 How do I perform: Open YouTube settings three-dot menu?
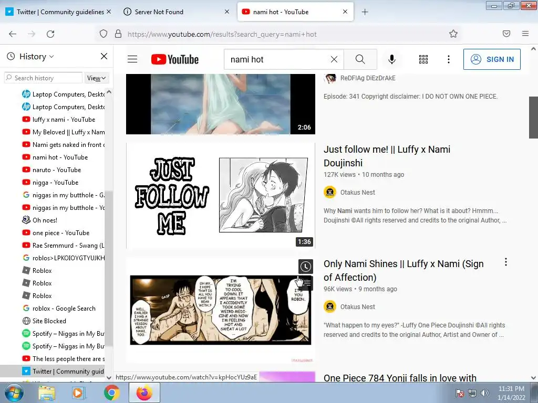(449, 59)
